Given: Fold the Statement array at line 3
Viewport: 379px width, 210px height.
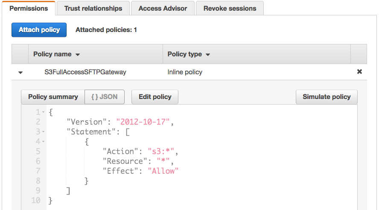Looking at the screenshot, I should tap(44, 131).
